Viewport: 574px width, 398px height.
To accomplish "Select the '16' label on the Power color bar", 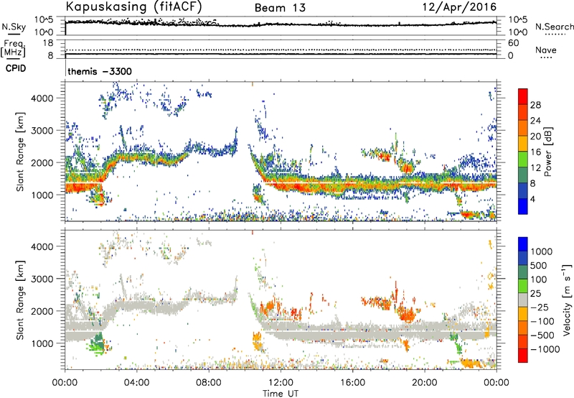I will click(x=535, y=152).
